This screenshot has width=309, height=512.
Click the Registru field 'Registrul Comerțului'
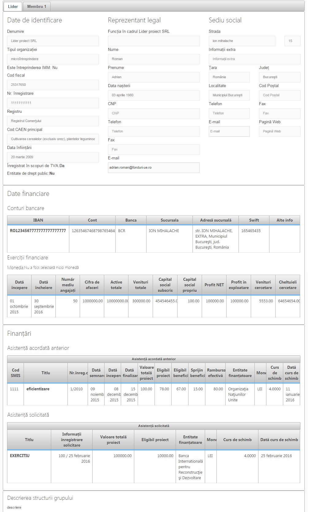53,121
